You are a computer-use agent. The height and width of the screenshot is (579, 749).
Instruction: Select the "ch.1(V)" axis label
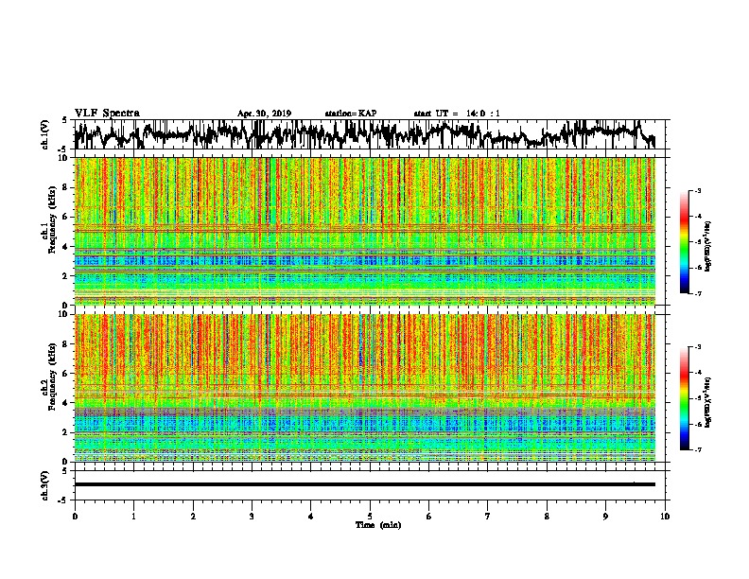point(45,134)
